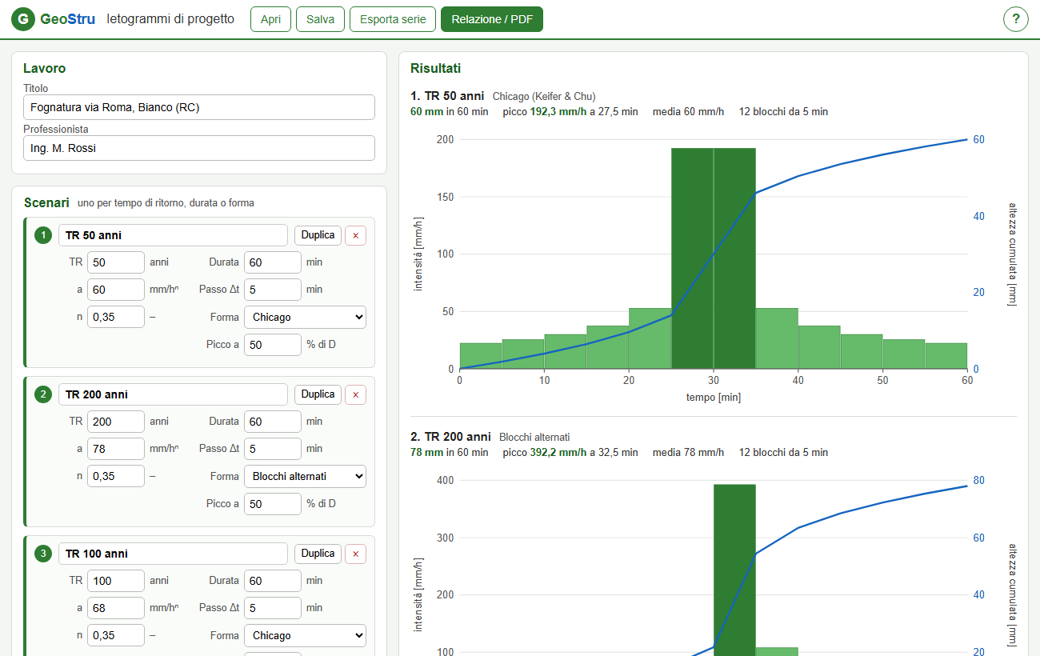Viewport: 1040px width, 656px height.
Task: Click the result heading 2. TR 200 anni
Action: (x=451, y=437)
